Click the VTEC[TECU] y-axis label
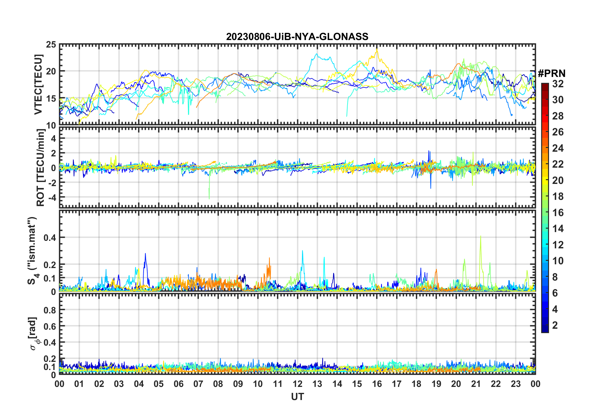595x416 pixels. point(38,84)
